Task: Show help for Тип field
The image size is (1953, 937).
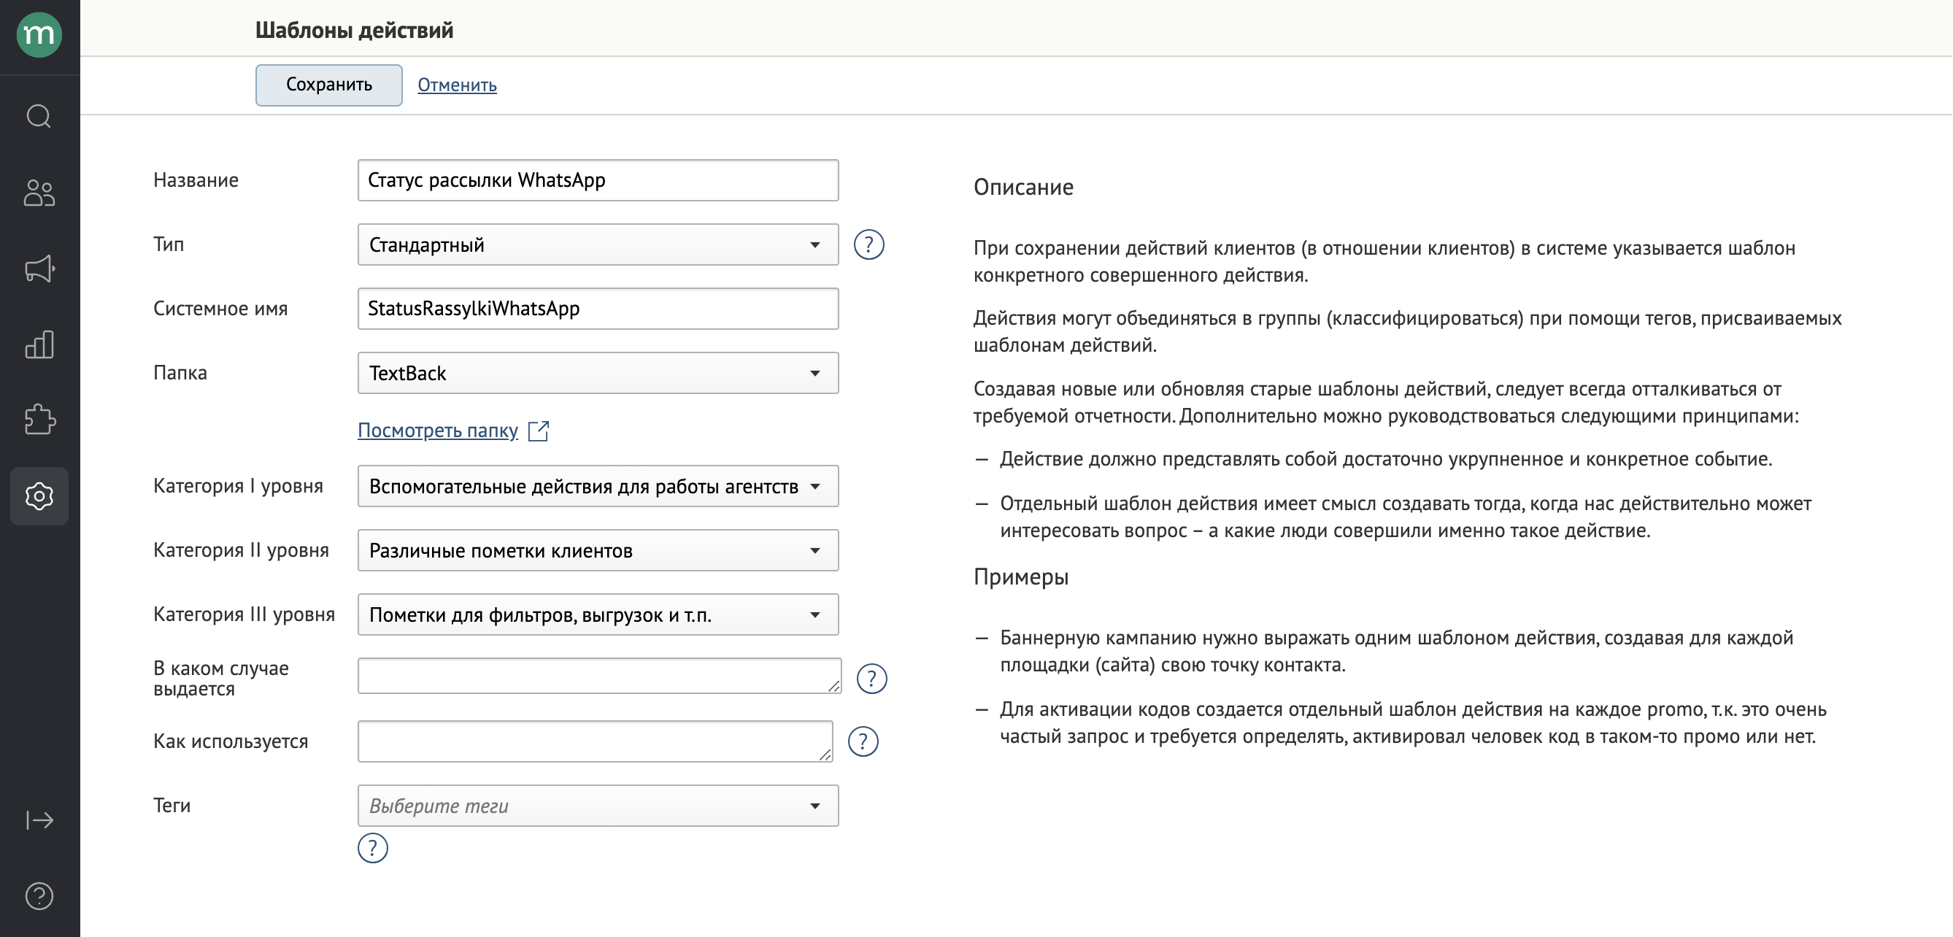Action: tap(868, 245)
